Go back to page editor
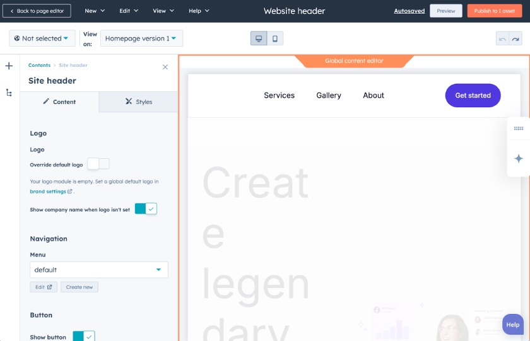The width and height of the screenshot is (530, 341). pos(37,11)
